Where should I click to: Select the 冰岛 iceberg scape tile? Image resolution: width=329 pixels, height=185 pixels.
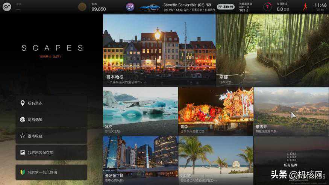pos(140,111)
